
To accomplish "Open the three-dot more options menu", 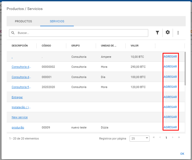I will [x=178, y=33].
